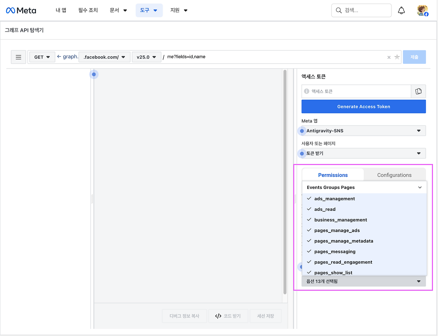Click the 그래프 API 탐색기 page title

[24, 30]
